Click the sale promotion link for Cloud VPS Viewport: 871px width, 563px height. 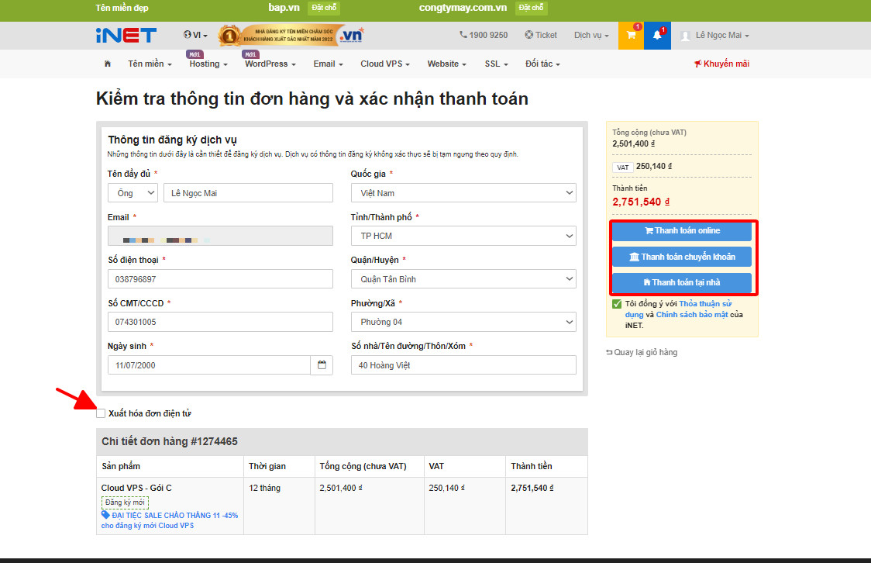(x=170, y=520)
